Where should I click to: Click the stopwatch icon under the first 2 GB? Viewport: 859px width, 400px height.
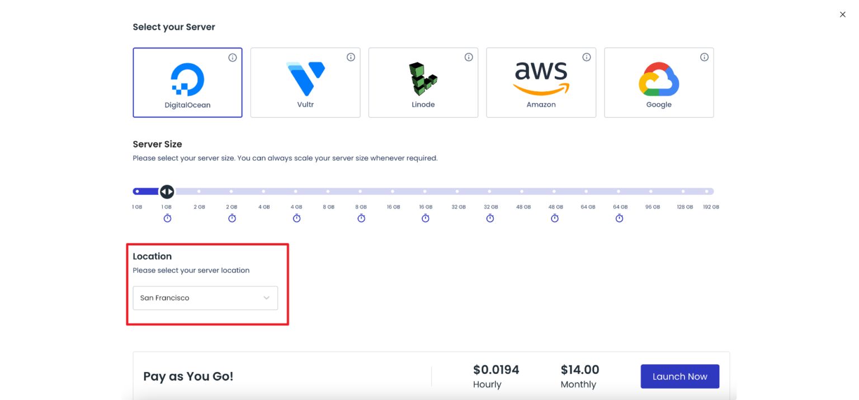coord(232,218)
